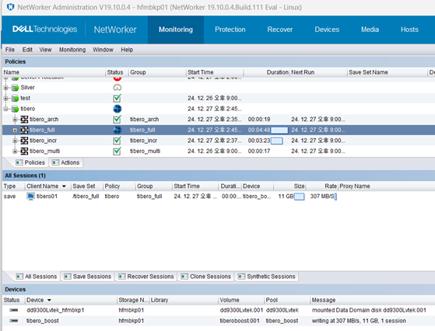Select the 307 MB/S rate cell

(322, 197)
